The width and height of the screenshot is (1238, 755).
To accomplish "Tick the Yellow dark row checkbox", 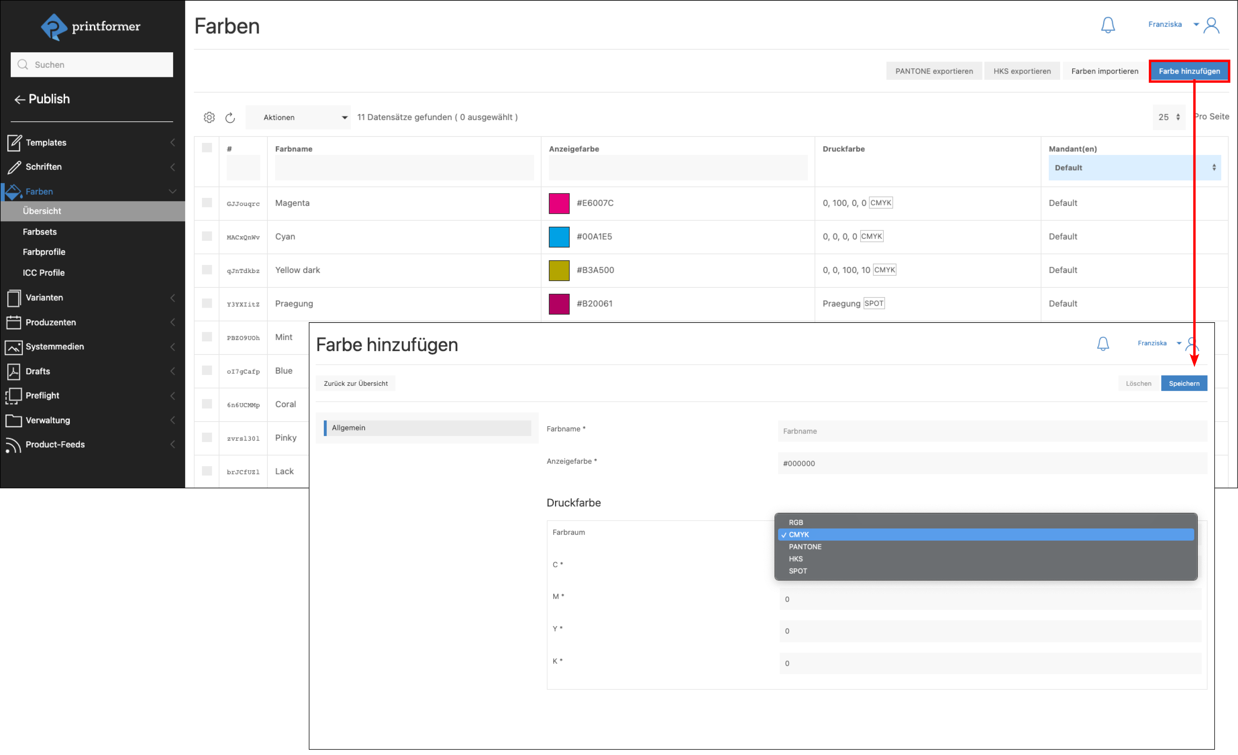I will pyautogui.click(x=207, y=270).
